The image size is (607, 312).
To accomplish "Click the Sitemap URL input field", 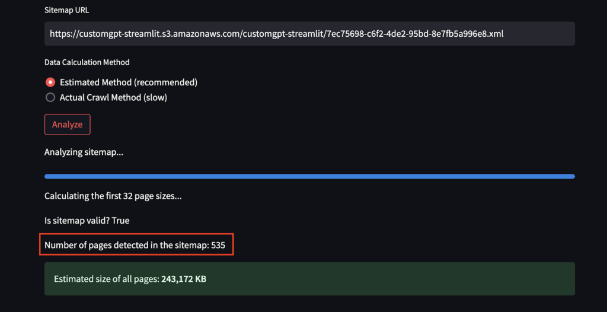I will pyautogui.click(x=308, y=34).
